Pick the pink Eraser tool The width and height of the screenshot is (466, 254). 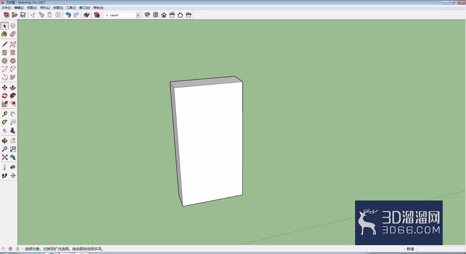(13, 34)
